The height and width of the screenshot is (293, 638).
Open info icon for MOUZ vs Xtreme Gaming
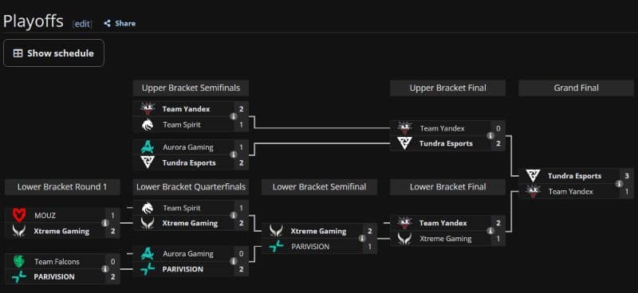tap(104, 223)
